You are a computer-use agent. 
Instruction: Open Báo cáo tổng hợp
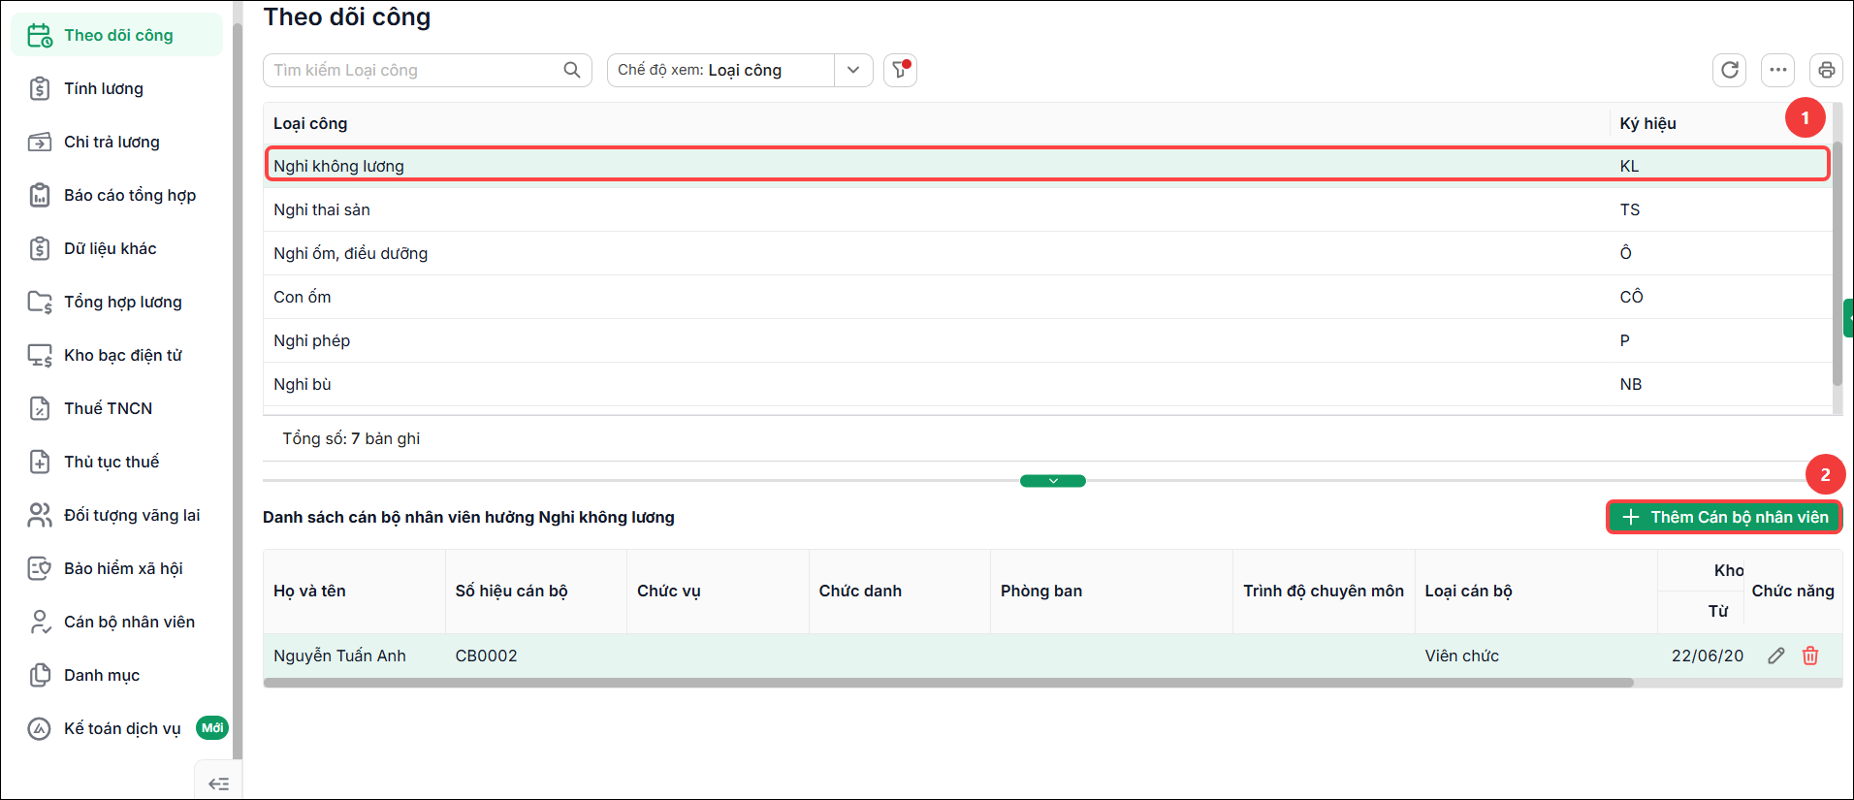(x=130, y=195)
